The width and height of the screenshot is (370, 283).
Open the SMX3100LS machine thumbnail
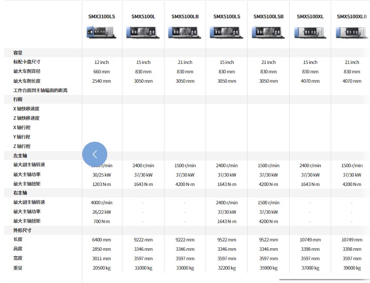pos(101,32)
